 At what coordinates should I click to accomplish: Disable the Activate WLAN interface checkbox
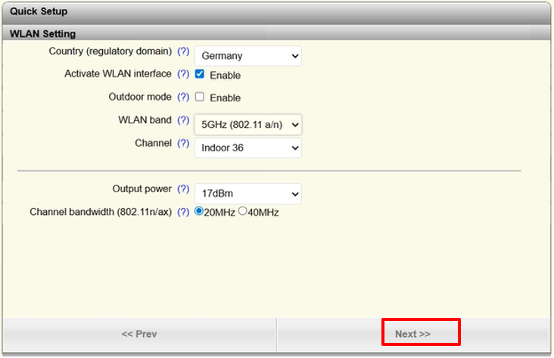(200, 74)
